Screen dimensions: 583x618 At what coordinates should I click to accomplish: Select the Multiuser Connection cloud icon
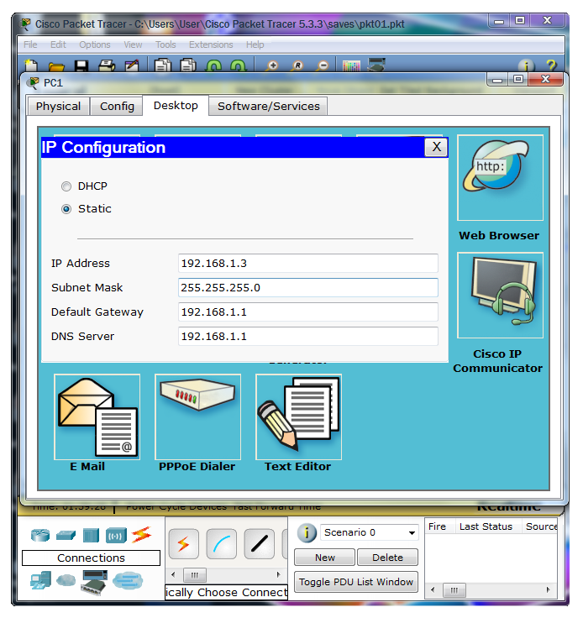[128, 580]
